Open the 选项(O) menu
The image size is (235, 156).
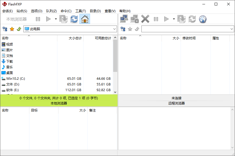click(x=36, y=11)
